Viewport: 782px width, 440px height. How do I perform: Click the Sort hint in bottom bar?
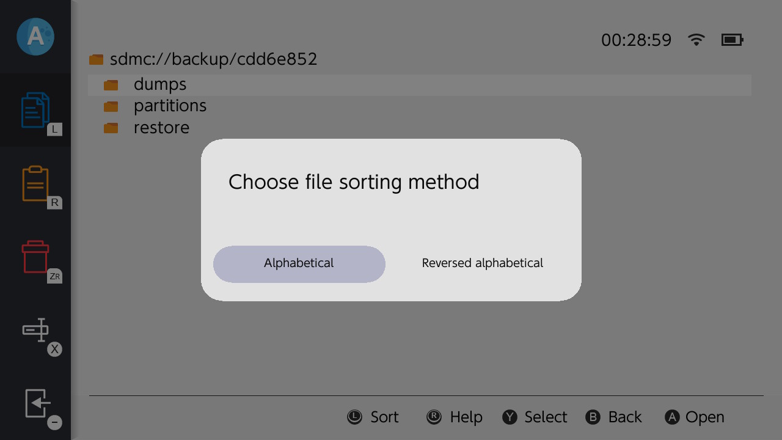pos(373,417)
